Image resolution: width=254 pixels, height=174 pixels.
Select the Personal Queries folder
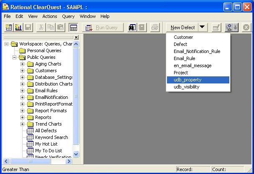click(x=44, y=50)
